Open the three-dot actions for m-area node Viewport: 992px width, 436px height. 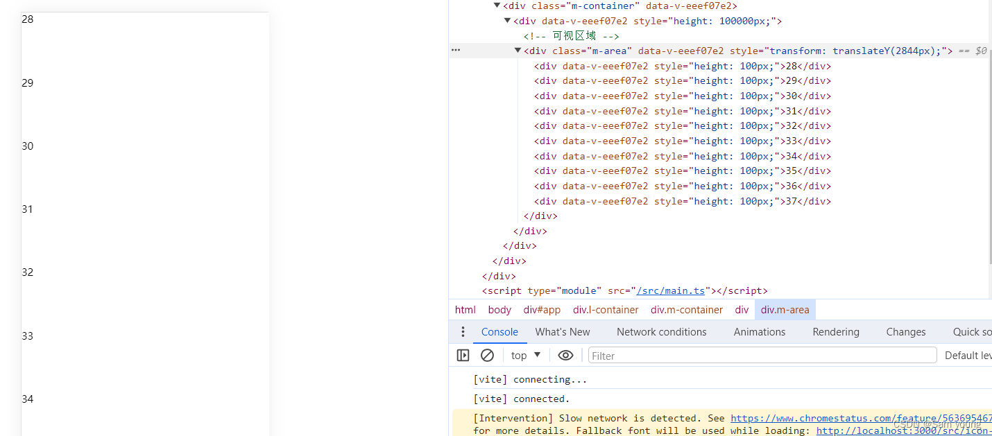[456, 51]
